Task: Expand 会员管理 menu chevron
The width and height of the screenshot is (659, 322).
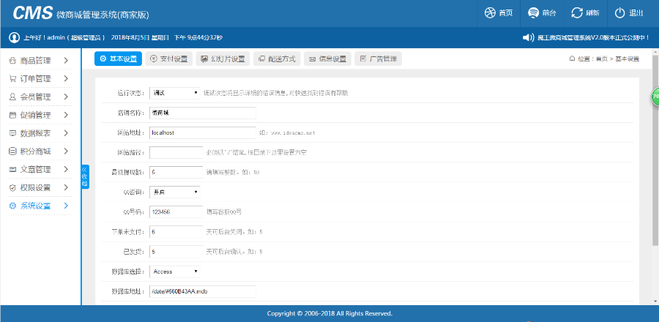Action: click(66, 97)
